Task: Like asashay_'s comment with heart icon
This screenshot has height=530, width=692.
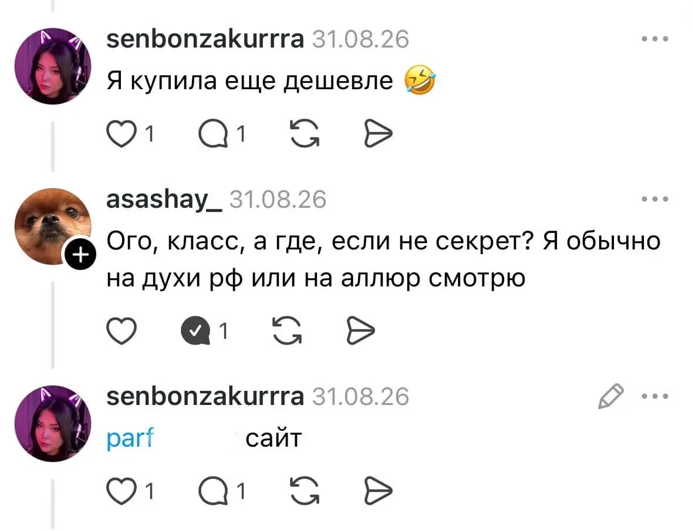Action: tap(122, 330)
